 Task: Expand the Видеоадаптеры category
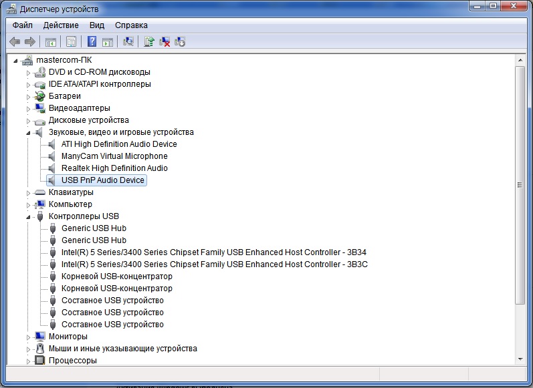[x=29, y=108]
